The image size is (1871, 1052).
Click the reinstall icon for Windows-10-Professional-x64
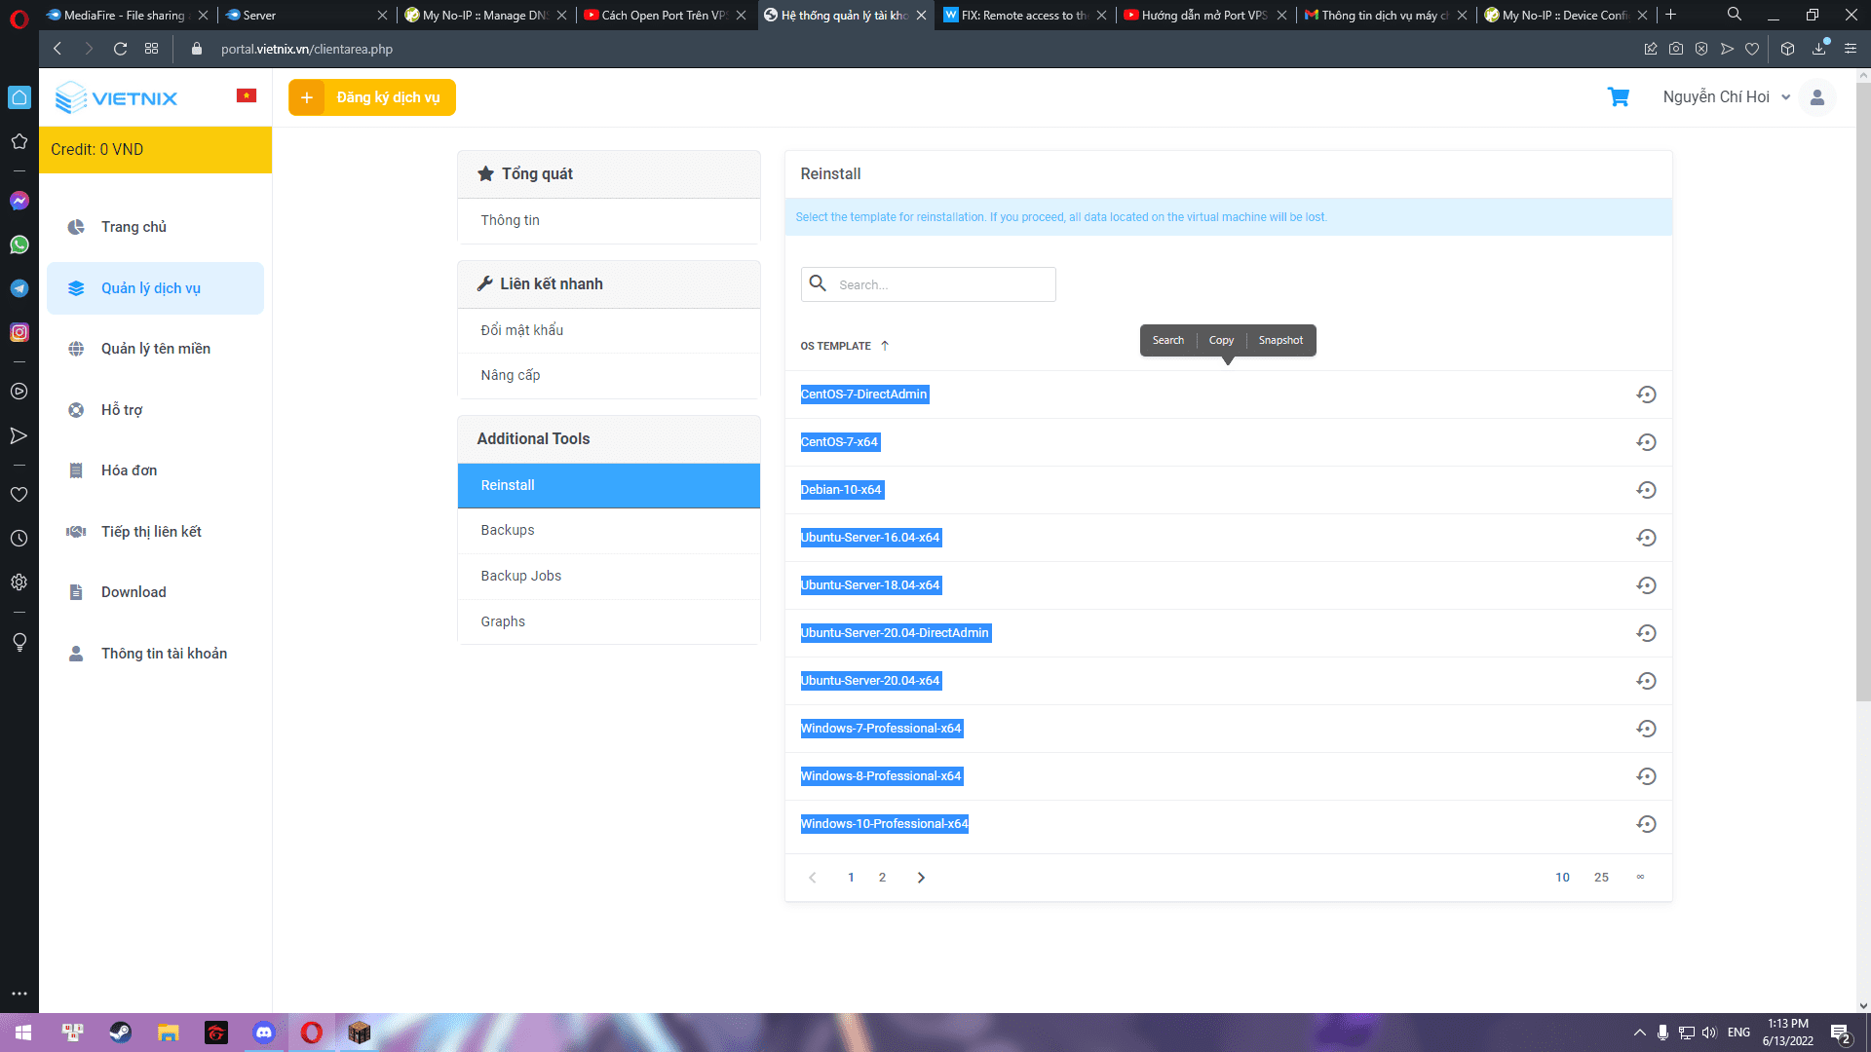pos(1646,824)
